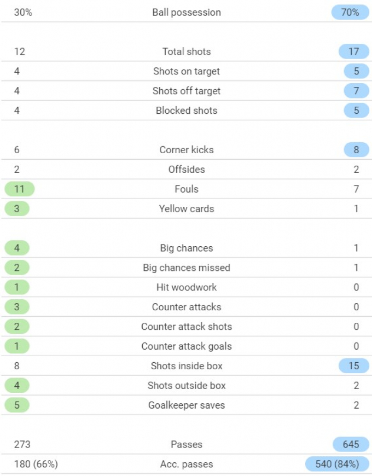The width and height of the screenshot is (372, 476).
Task: Select the green 11 fouls badge
Action: 19,189
